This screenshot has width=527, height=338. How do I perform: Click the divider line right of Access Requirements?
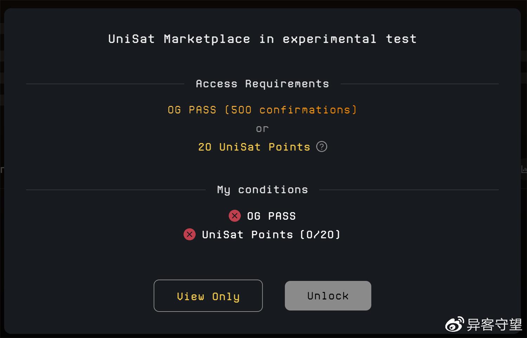[x=419, y=84]
